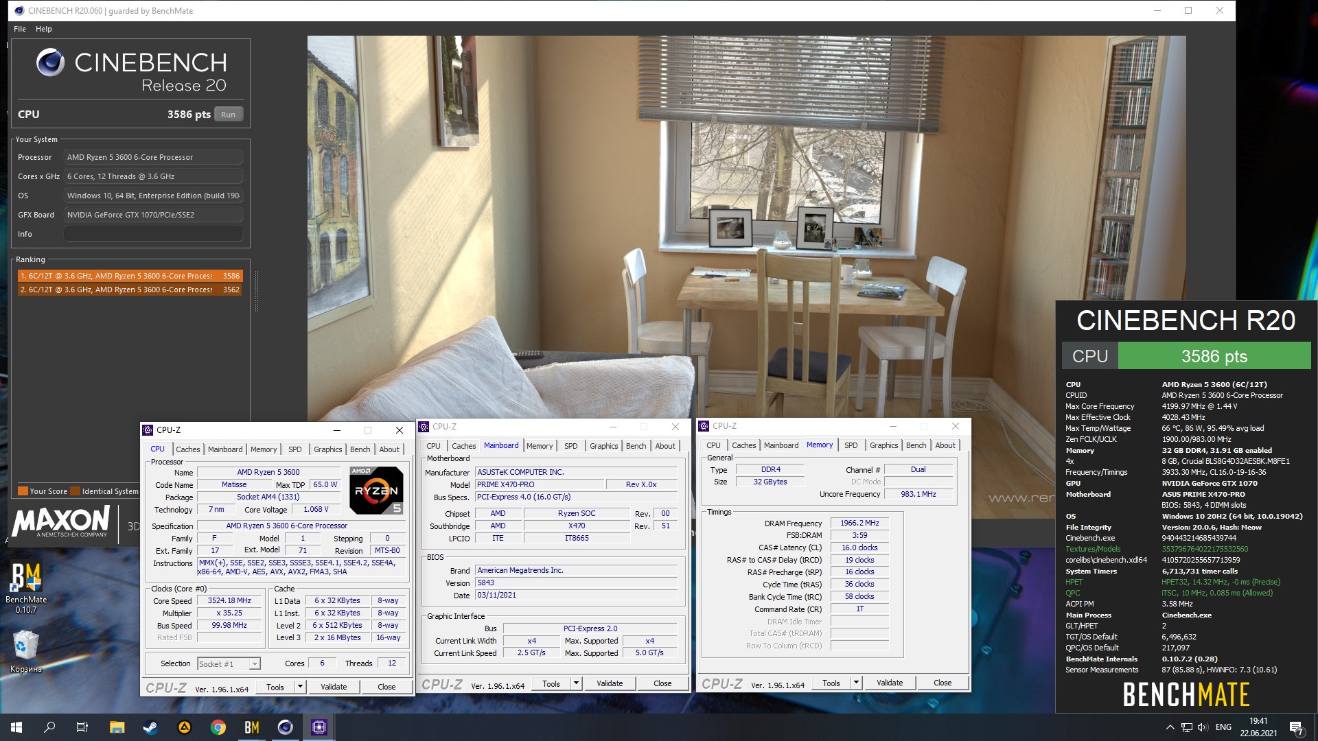This screenshot has width=1318, height=741.
Task: Click the CPU-Z icon in first window title
Action: [148, 430]
